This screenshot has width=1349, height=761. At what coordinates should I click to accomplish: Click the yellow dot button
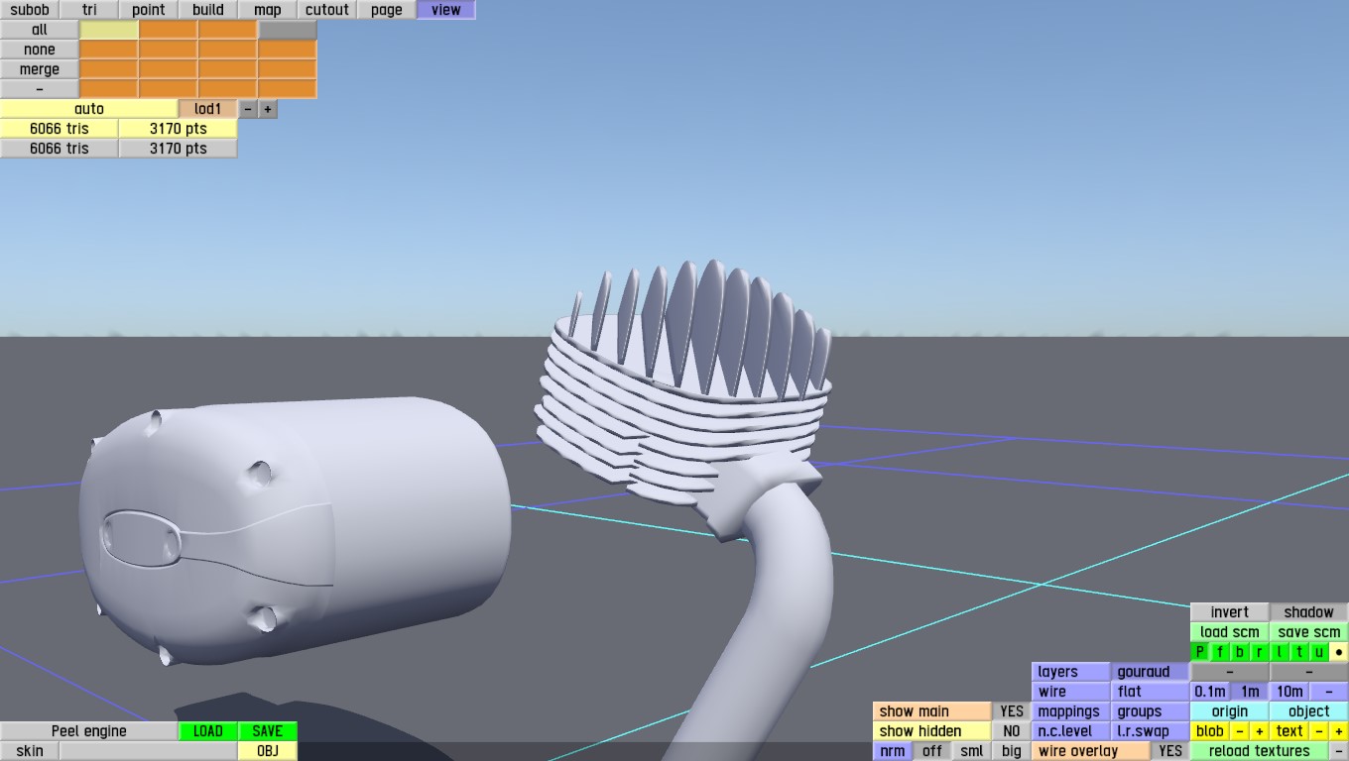click(x=1339, y=652)
